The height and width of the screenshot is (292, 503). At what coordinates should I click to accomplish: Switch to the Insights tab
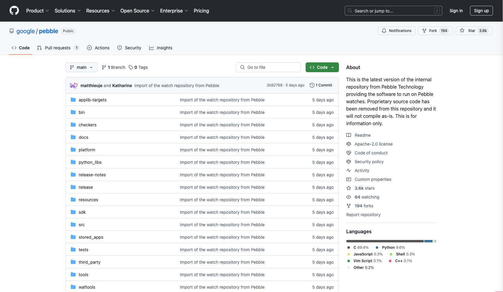tap(161, 48)
